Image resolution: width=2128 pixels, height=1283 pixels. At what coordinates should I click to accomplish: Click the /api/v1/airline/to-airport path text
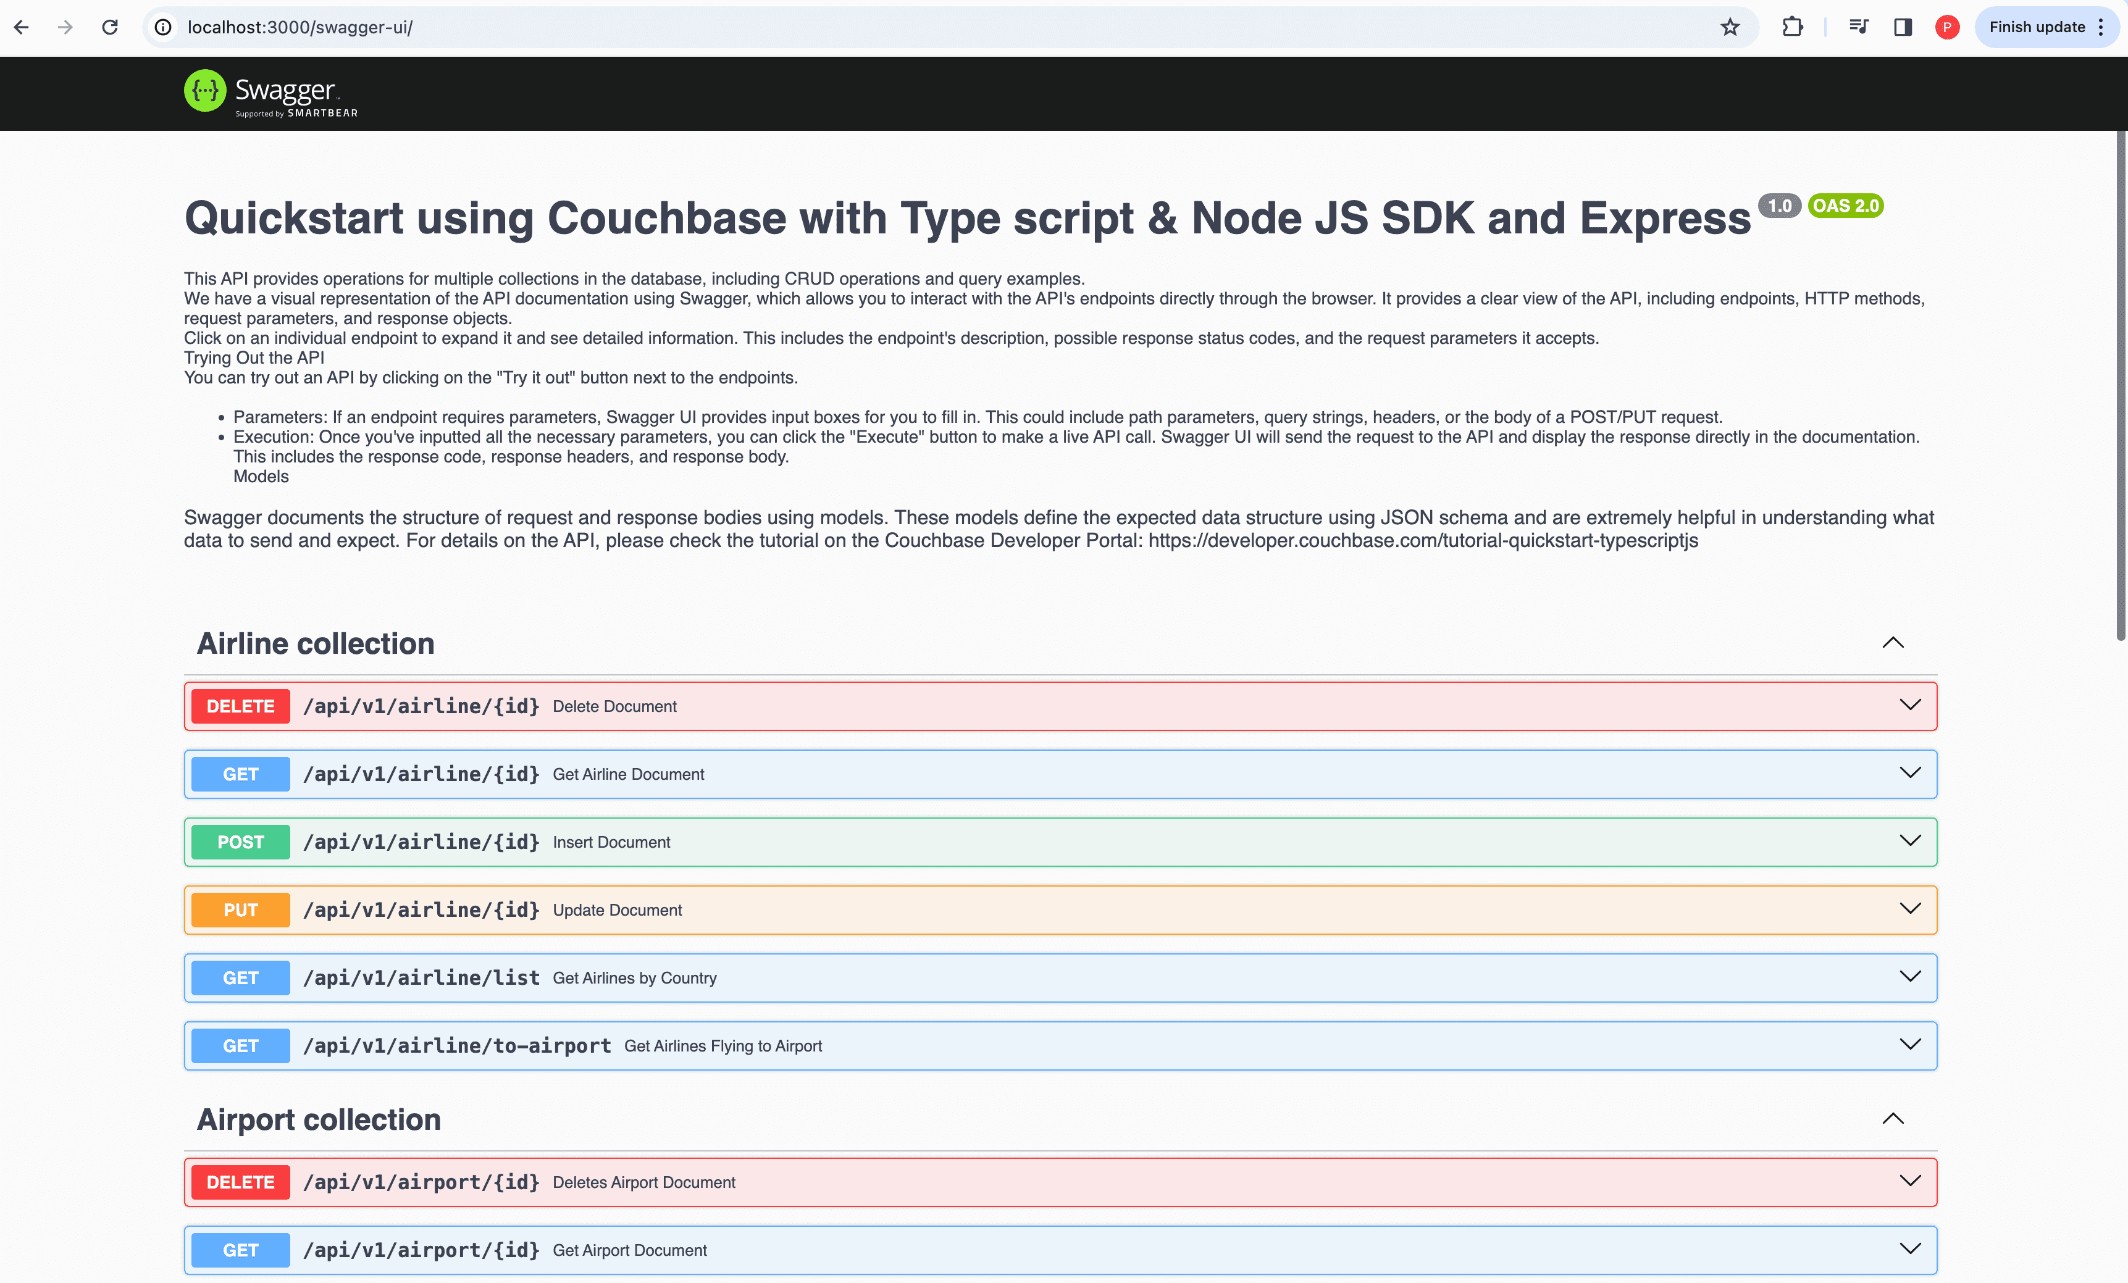pyautogui.click(x=457, y=1045)
